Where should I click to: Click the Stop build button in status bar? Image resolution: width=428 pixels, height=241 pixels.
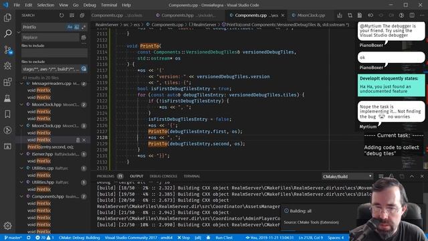pyautogui.click(x=184, y=238)
